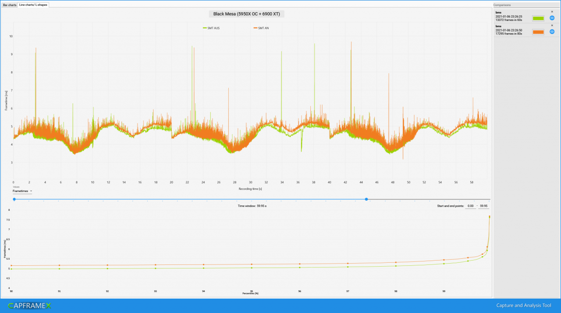Viewport: 561px width, 313px height.
Task: Click the Time window 59.95 s label
Action: tap(252, 205)
